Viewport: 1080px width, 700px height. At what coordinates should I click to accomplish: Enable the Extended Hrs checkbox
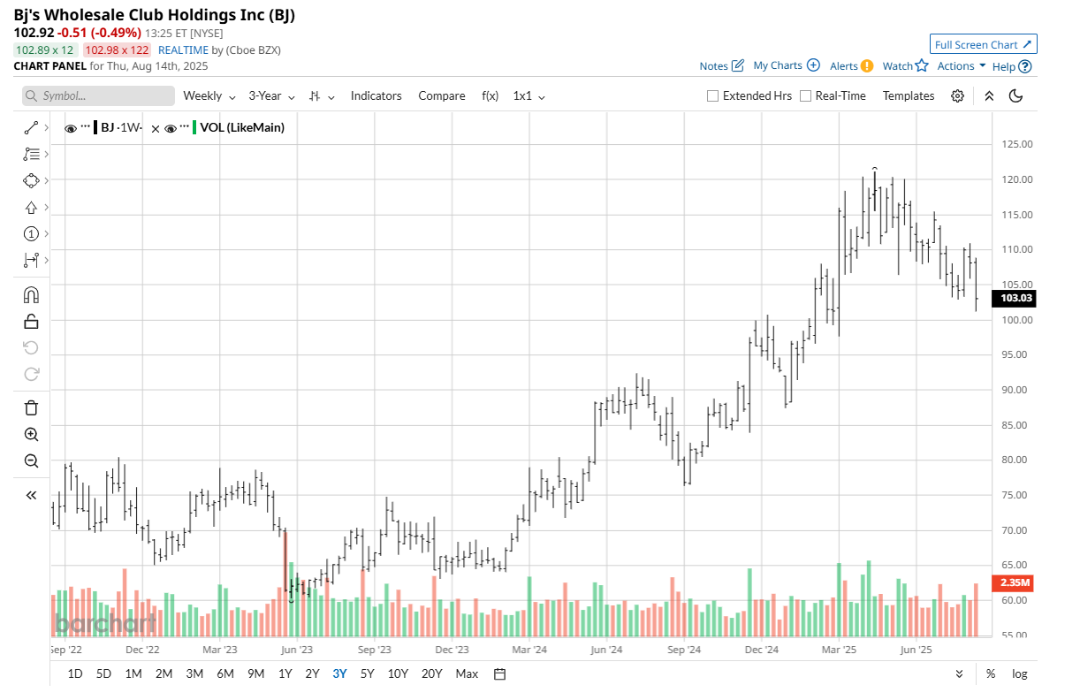pos(712,95)
